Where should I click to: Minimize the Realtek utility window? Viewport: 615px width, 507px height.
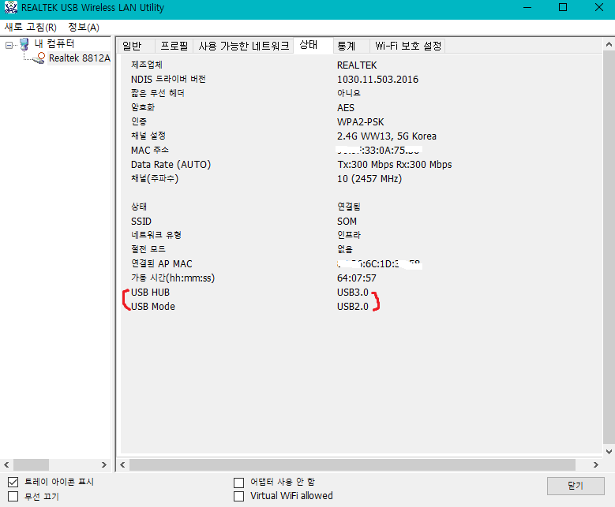[x=527, y=7]
